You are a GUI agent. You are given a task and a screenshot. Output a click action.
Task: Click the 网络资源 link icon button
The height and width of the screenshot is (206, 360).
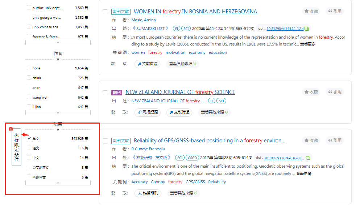coord(148,112)
